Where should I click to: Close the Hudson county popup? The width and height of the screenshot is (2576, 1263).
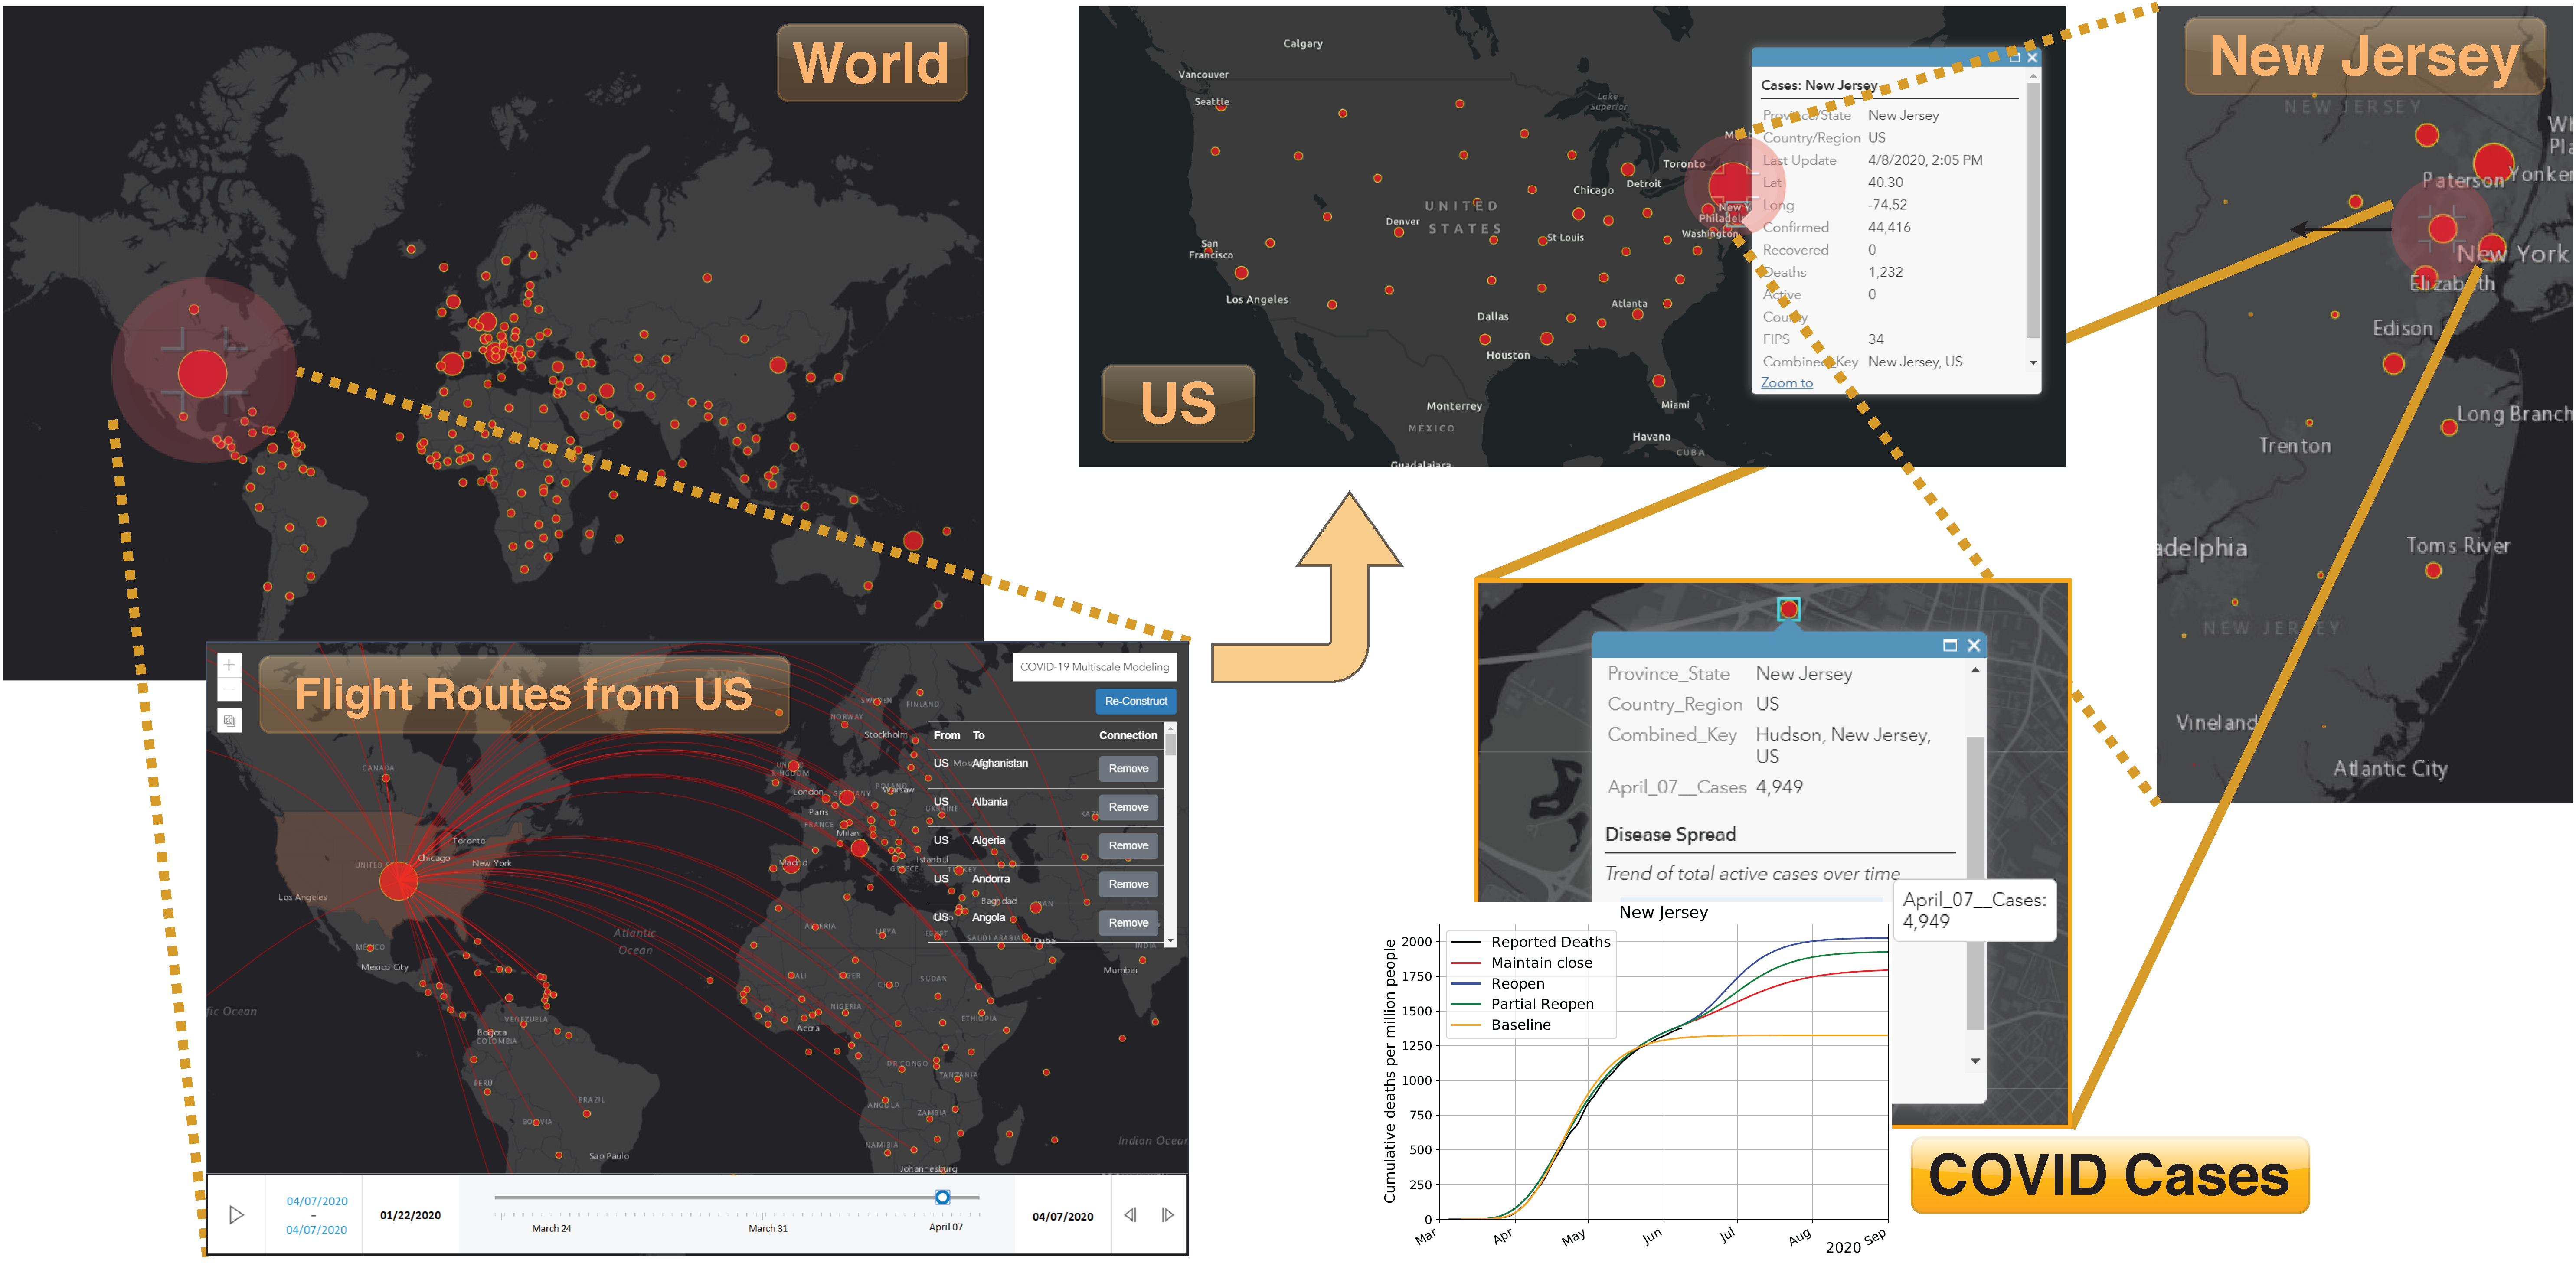(x=1974, y=645)
